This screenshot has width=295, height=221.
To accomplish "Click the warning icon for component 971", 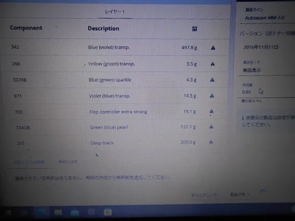I will click(x=212, y=96).
